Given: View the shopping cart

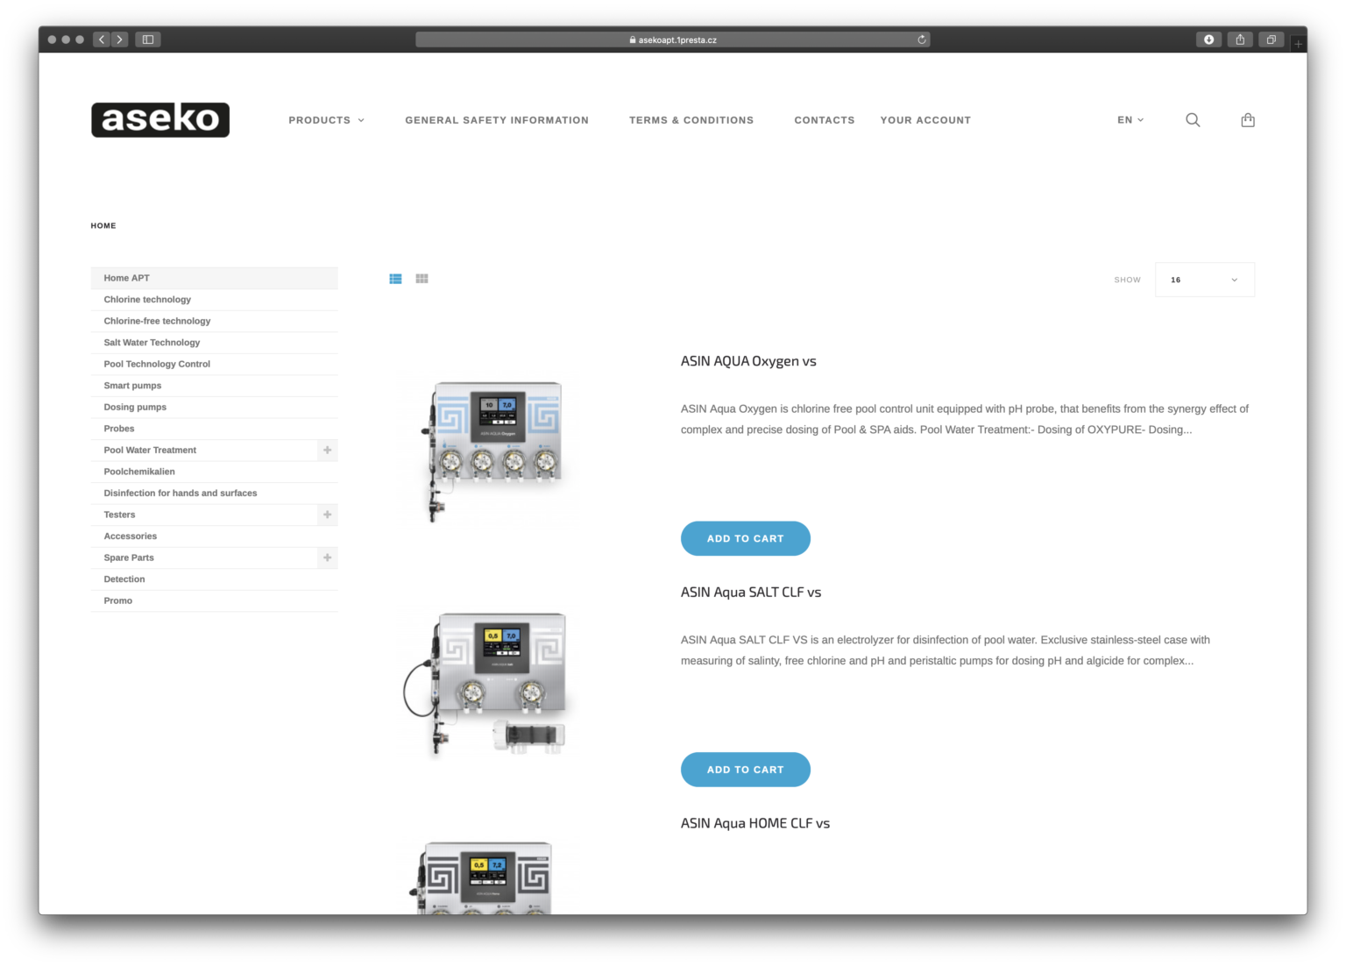Looking at the screenshot, I should [1248, 119].
